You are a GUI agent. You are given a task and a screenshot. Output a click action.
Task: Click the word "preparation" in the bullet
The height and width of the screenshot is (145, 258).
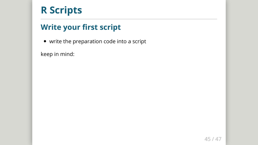87,41
